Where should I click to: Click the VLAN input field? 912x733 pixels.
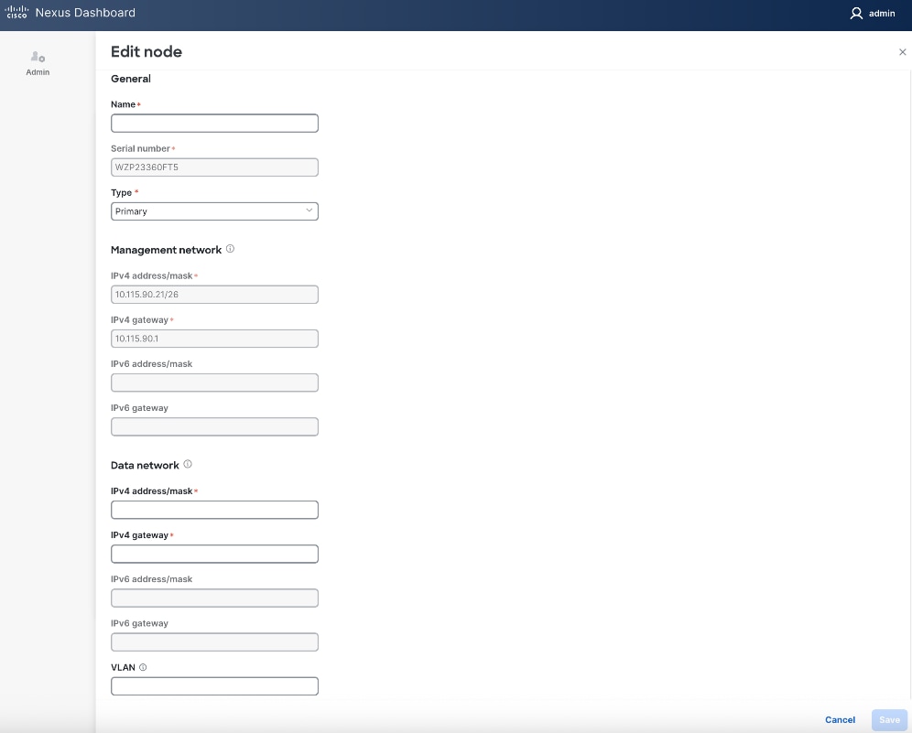214,685
